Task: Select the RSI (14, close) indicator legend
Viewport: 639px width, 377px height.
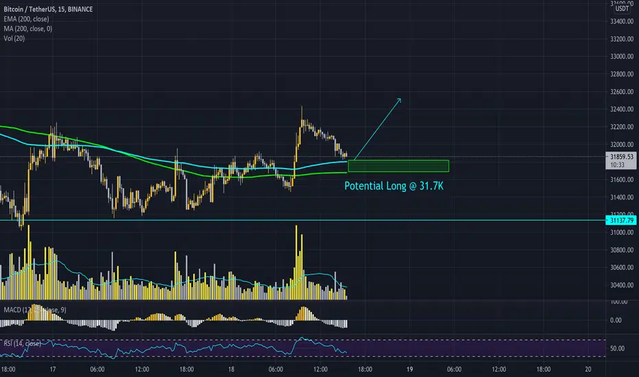Action: pos(22,343)
